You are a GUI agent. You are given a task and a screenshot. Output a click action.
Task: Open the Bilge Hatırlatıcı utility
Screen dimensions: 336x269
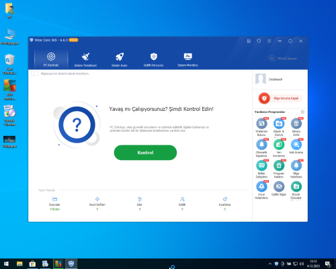(296, 169)
